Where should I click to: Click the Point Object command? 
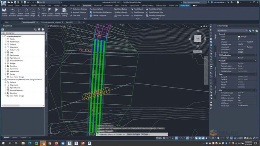[x=137, y=9]
